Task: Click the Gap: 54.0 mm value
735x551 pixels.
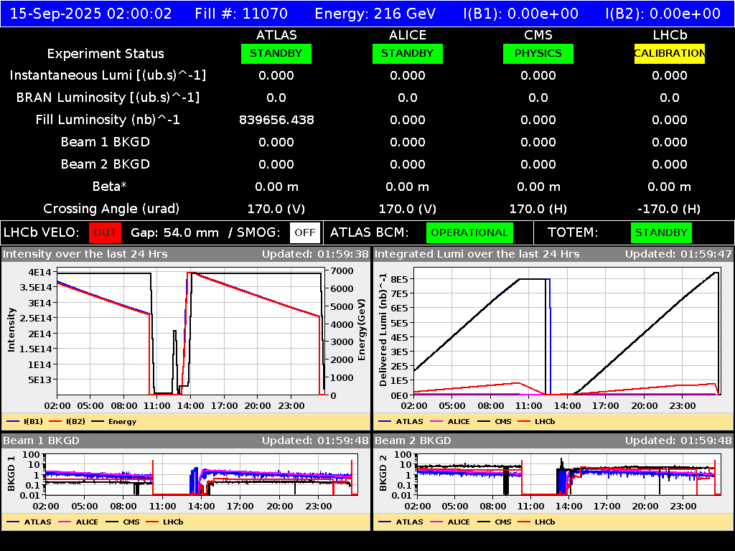Action: tap(175, 233)
